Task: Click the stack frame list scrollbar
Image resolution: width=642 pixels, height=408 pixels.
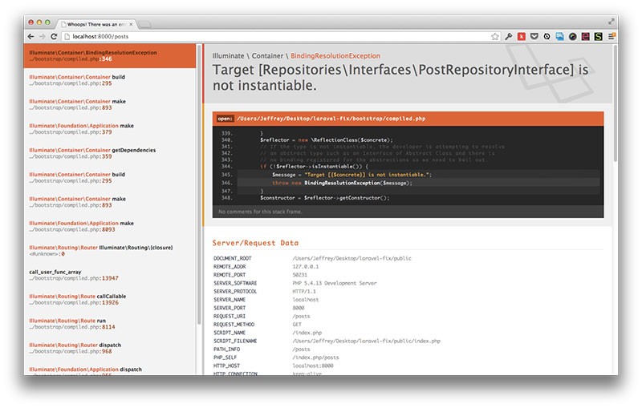Action: tap(199, 184)
